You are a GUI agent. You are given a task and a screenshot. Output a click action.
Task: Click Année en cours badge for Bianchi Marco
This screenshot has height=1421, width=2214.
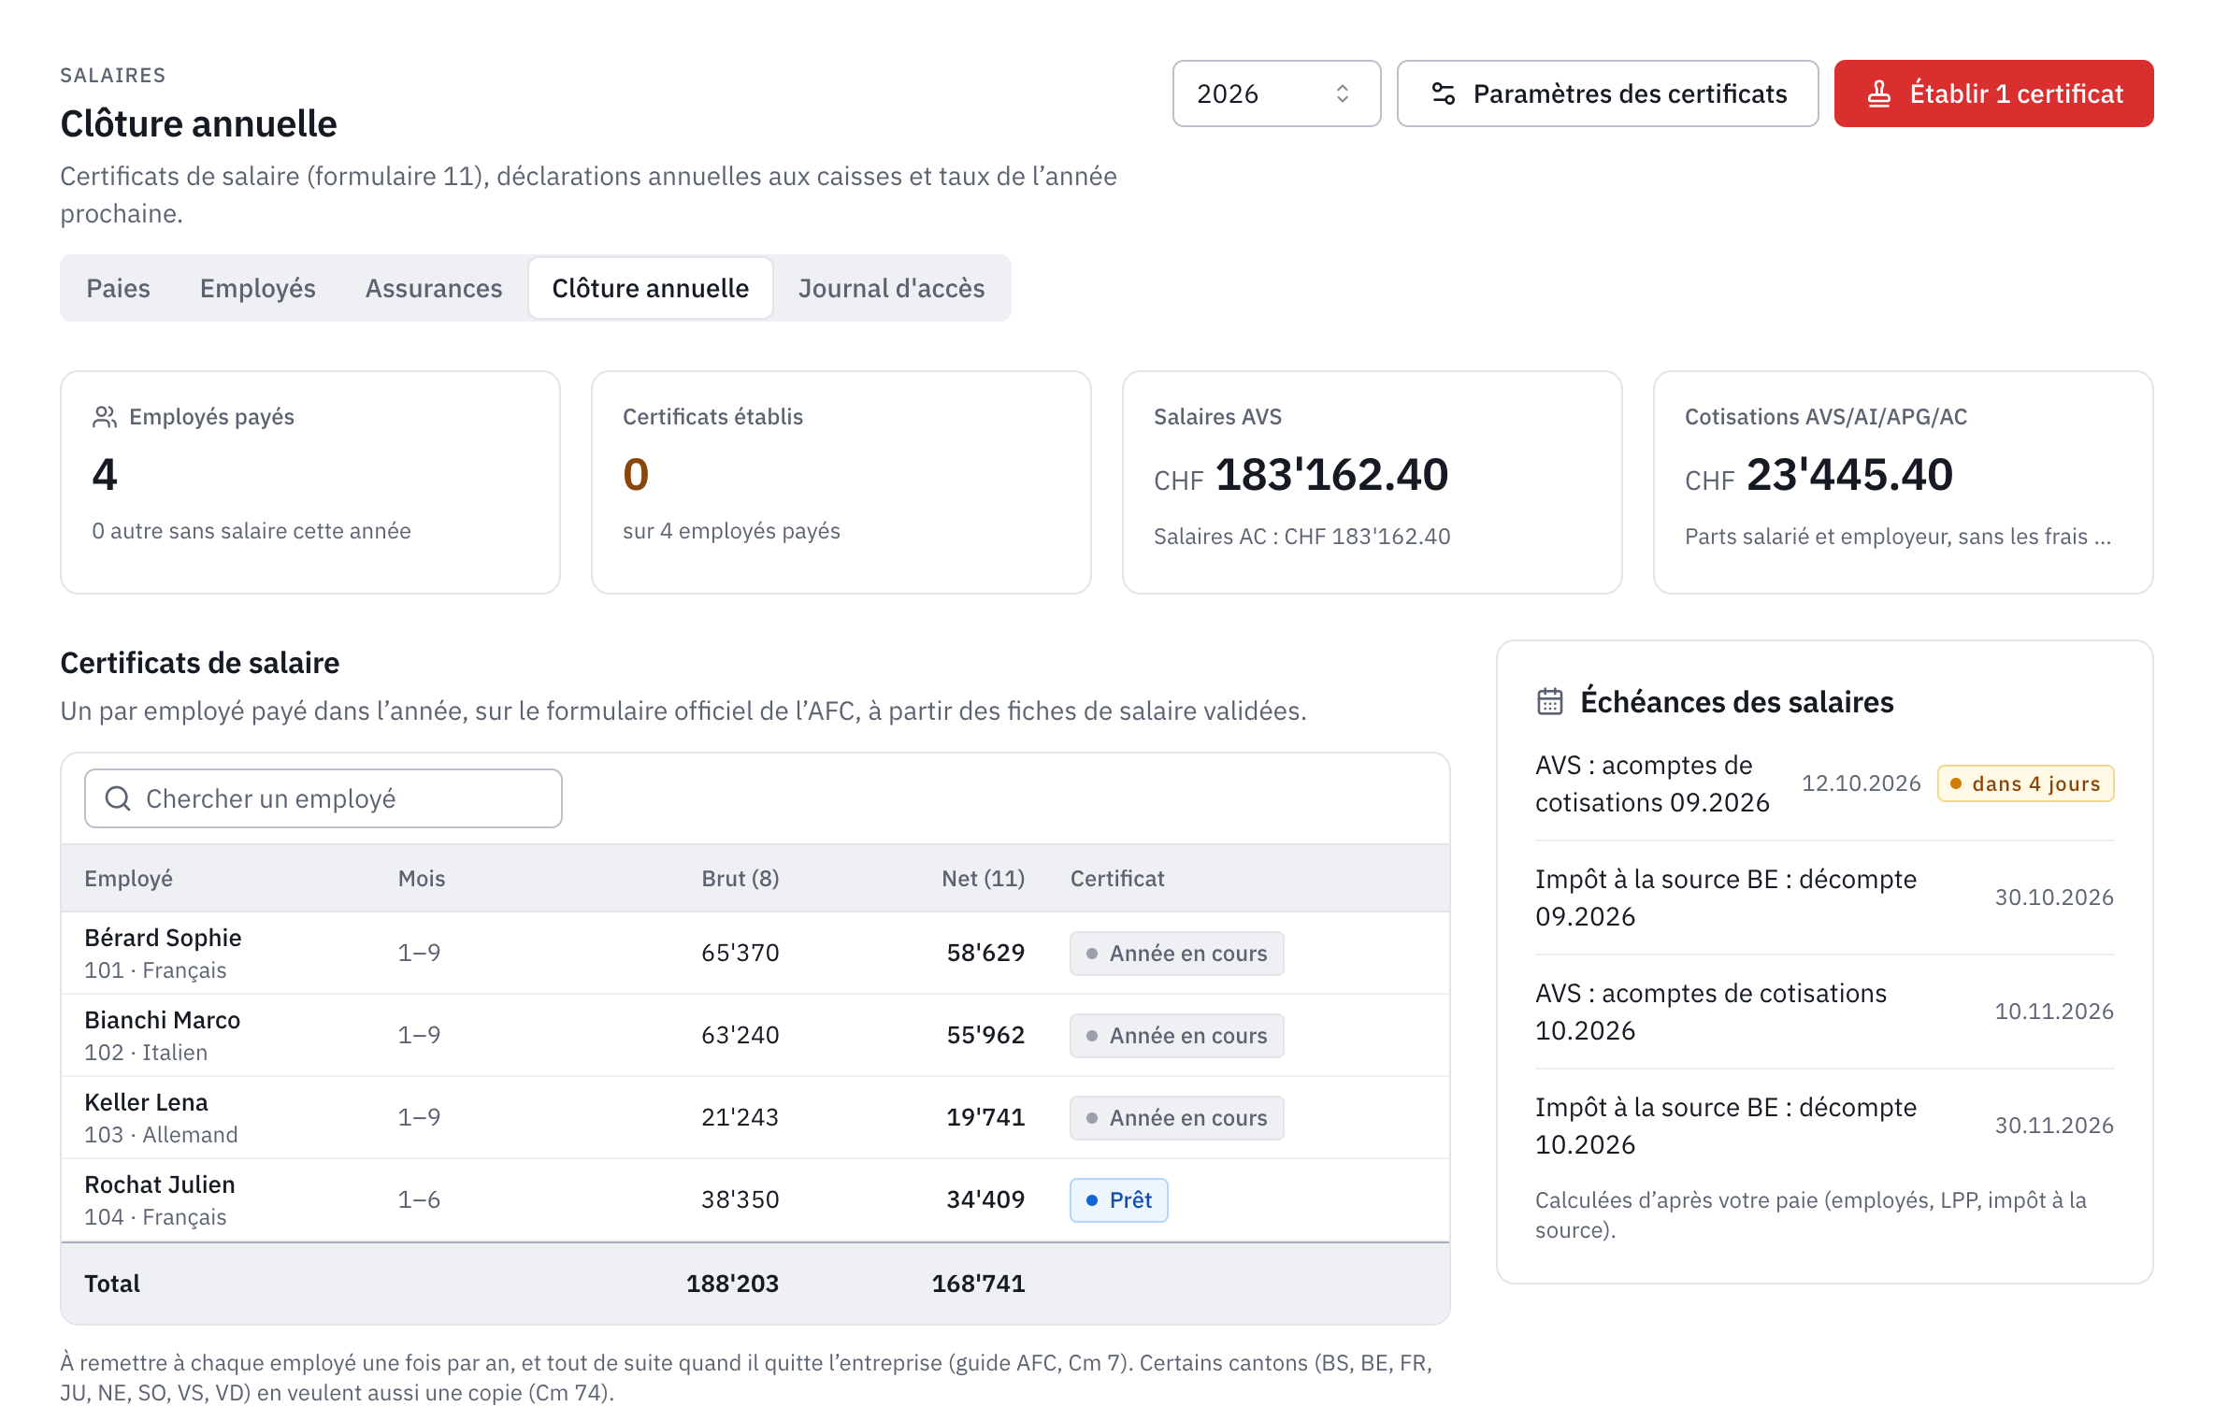coord(1177,1036)
